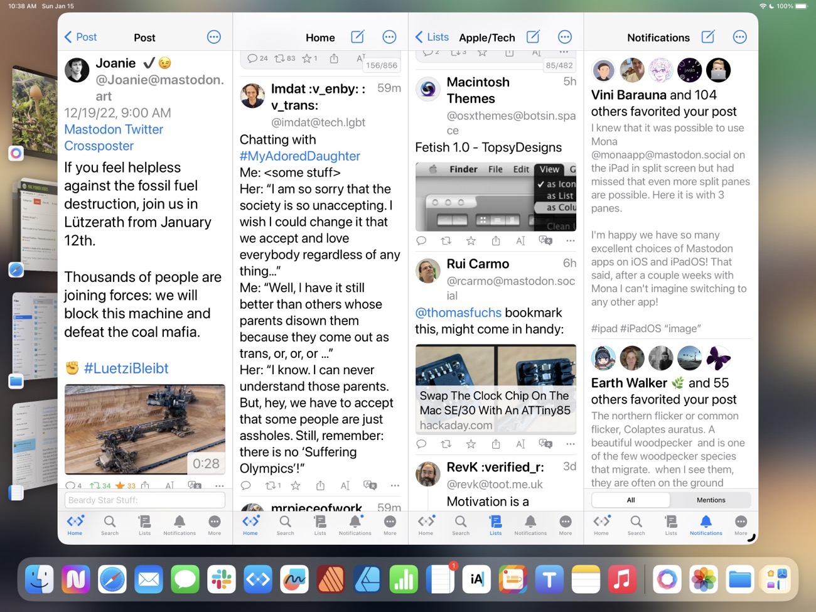The height and width of the screenshot is (612, 816).
Task: Open compose post icon in Home pane
Action: [357, 37]
